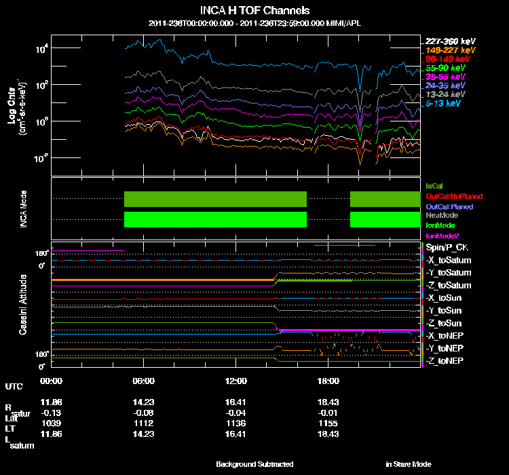Image resolution: width=509 pixels, height=475 pixels.
Task: Click the -Z_toNEP attitude label
Action: tap(445, 361)
